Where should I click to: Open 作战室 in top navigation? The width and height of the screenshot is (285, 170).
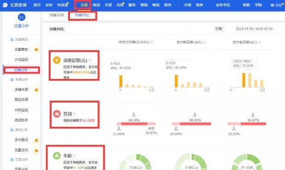(x=63, y=5)
